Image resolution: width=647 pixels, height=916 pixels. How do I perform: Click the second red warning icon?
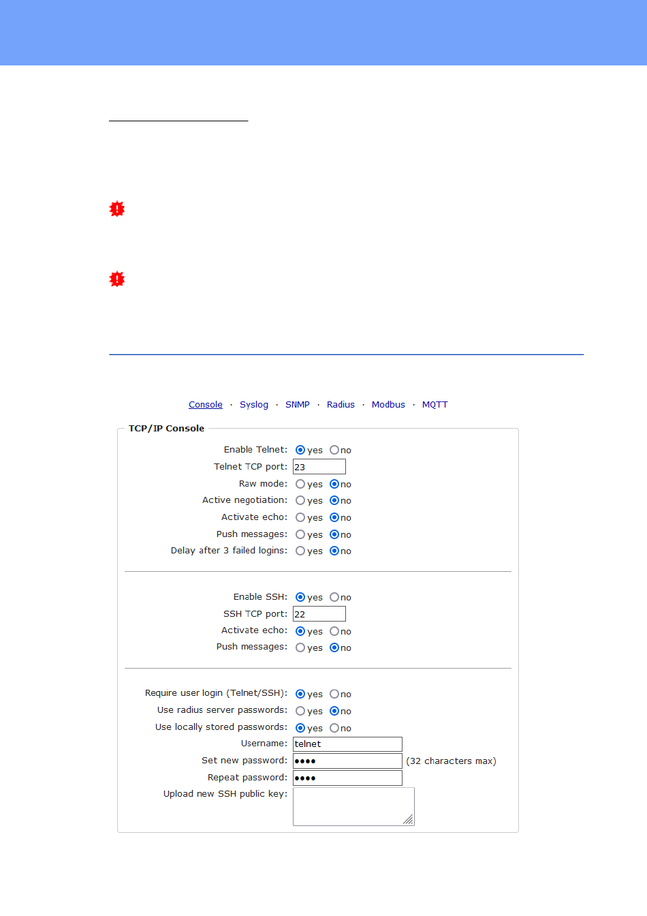coord(117,279)
